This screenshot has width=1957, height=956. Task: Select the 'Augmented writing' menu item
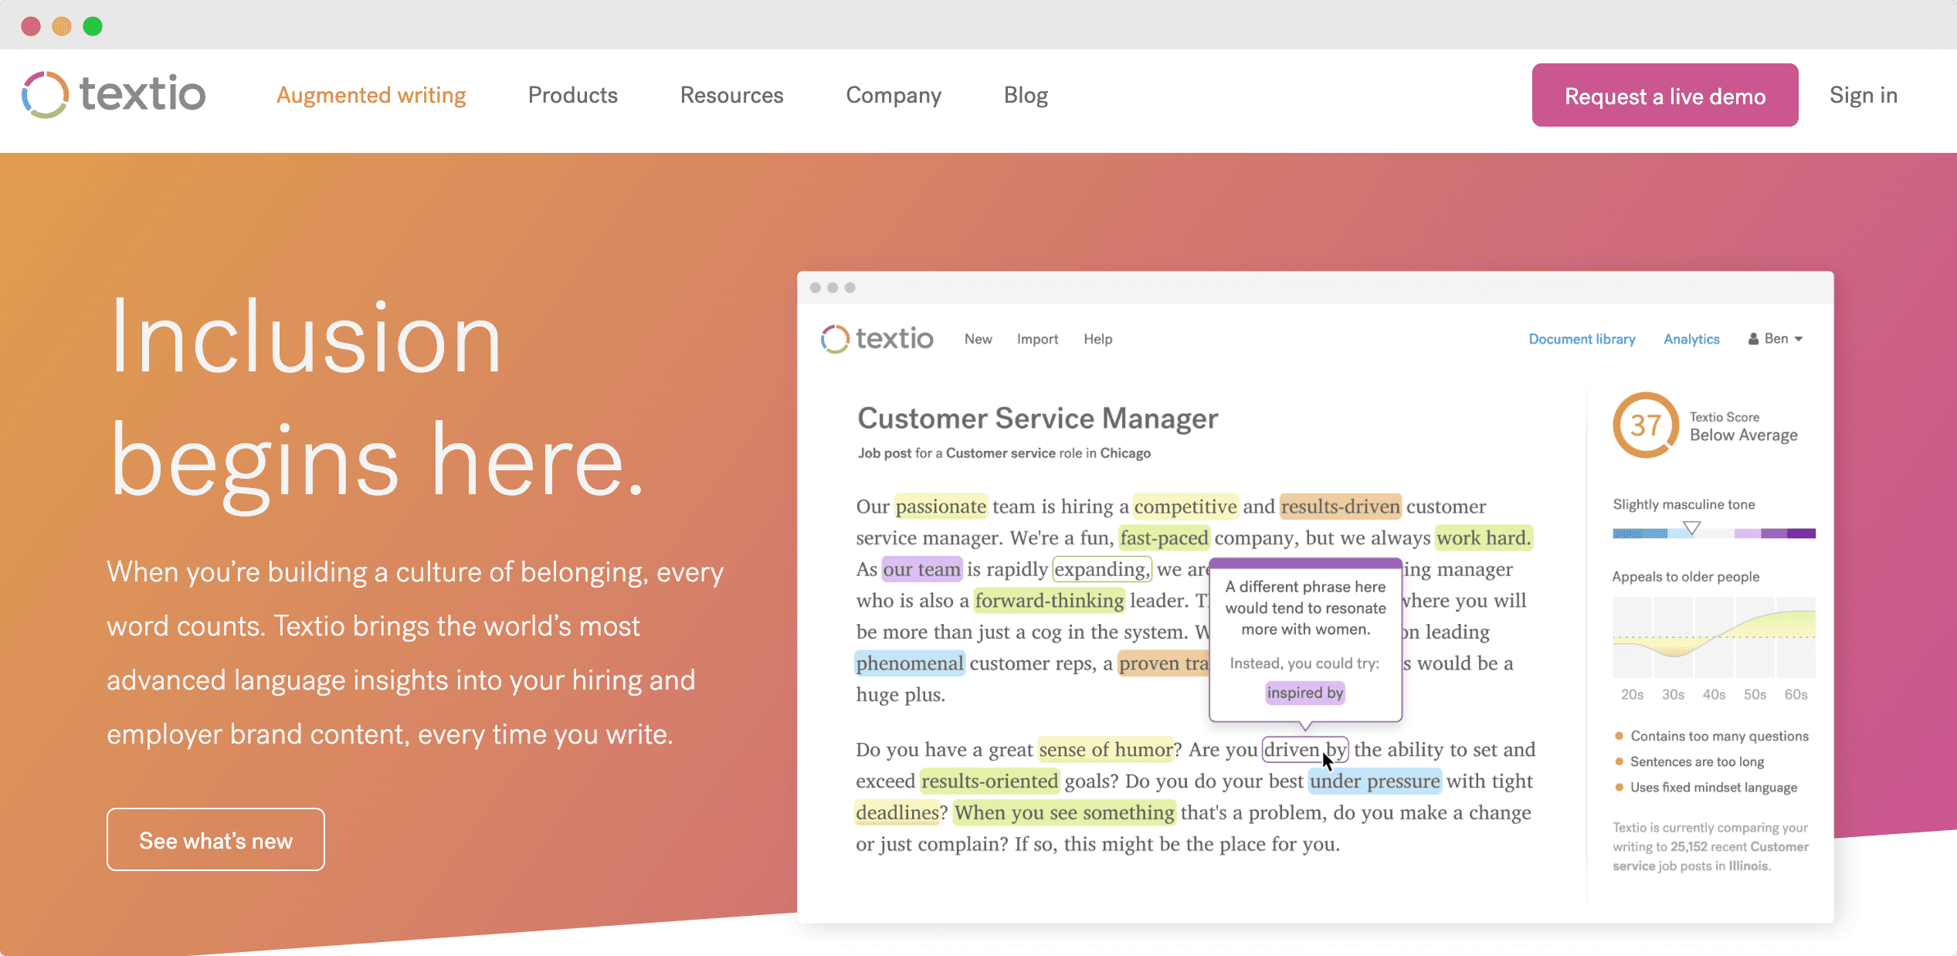point(371,95)
